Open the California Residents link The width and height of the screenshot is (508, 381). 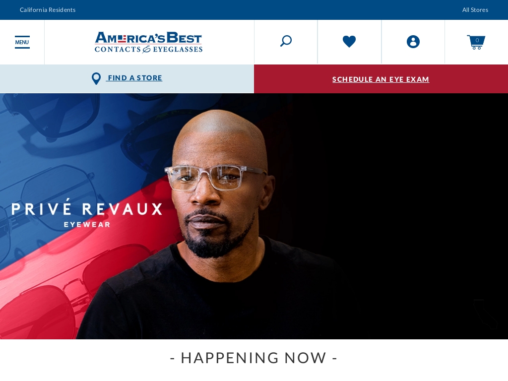48,10
